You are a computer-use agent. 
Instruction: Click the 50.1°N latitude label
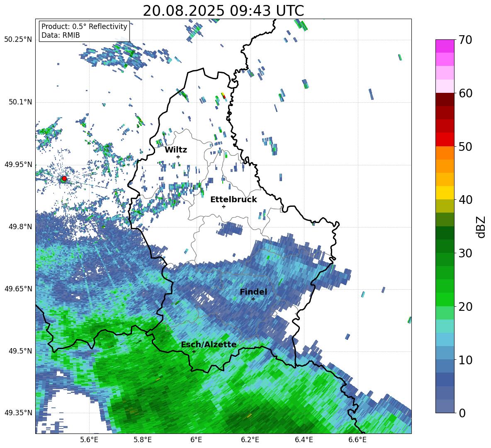pyautogui.click(x=21, y=102)
